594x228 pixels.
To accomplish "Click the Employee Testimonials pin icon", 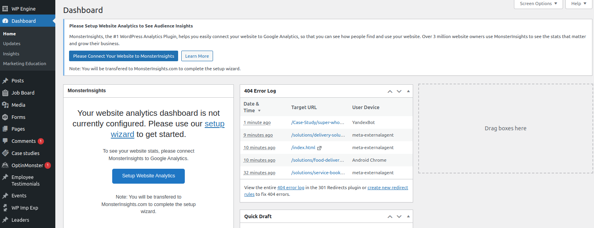I will 5,177.
